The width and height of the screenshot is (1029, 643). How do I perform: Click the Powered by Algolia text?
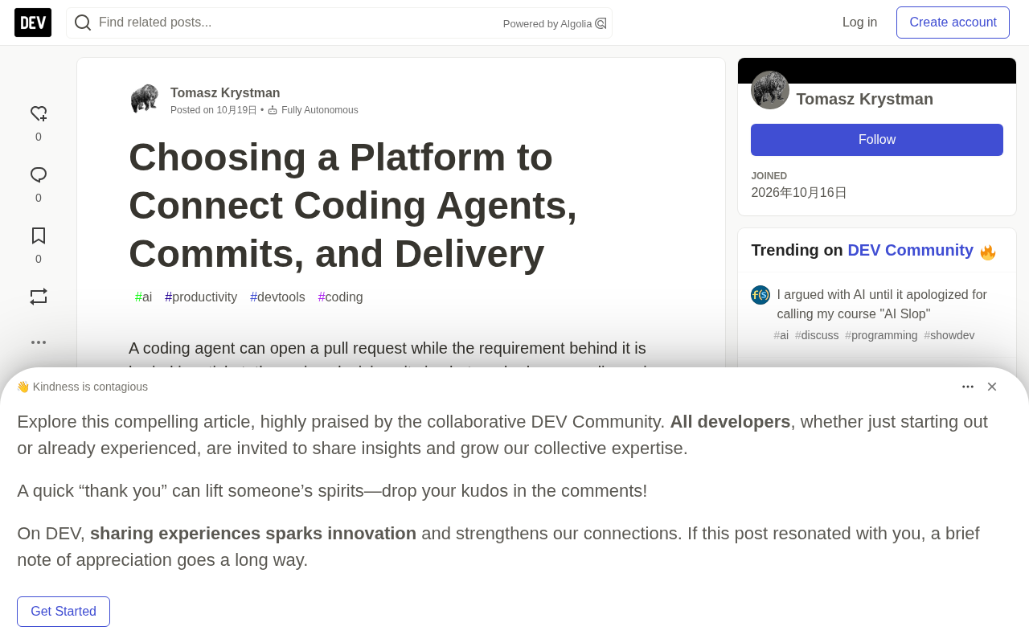[547, 24]
